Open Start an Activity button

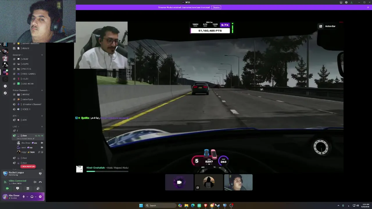coord(28,188)
